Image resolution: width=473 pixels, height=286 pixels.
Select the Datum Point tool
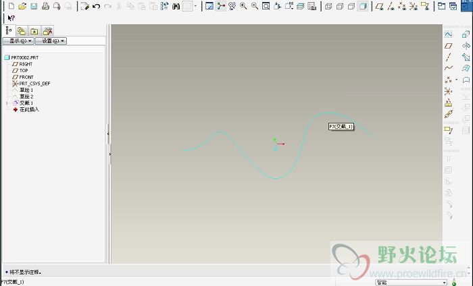tap(449, 80)
